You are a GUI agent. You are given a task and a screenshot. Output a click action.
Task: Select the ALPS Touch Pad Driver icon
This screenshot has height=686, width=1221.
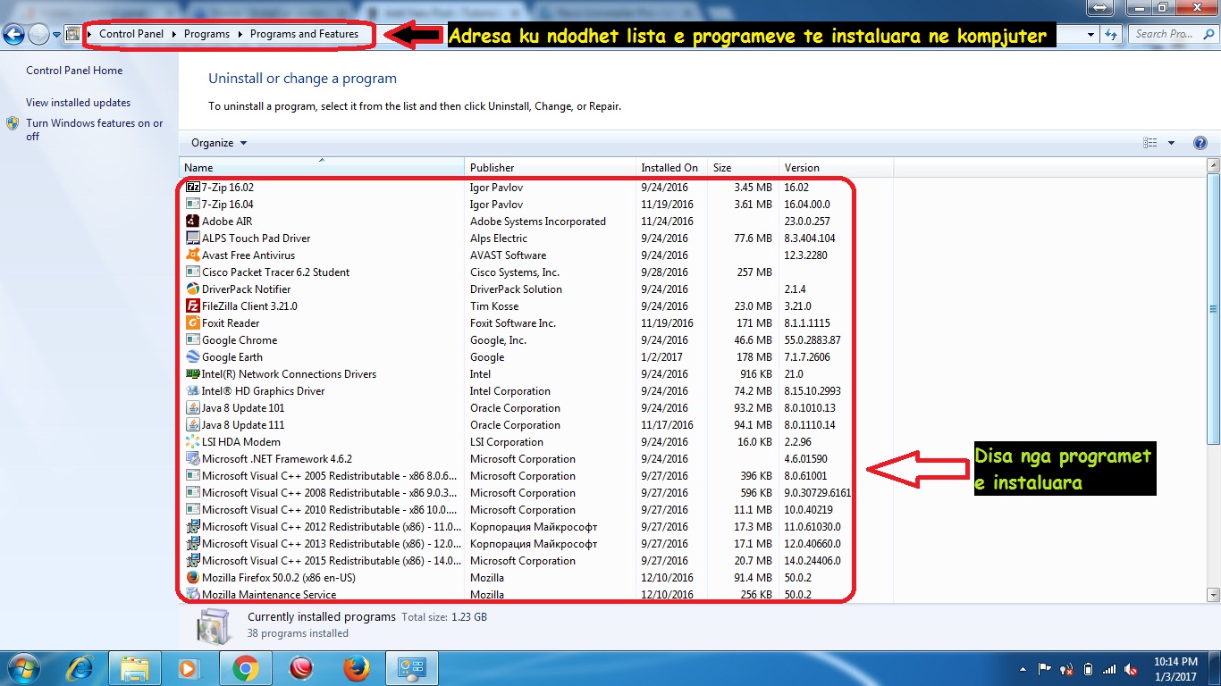click(x=193, y=238)
